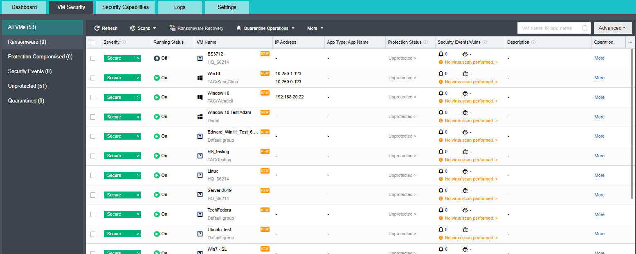Viewport: 636px width, 254px height.
Task: Open the Advanced dropdown
Action: (612, 28)
